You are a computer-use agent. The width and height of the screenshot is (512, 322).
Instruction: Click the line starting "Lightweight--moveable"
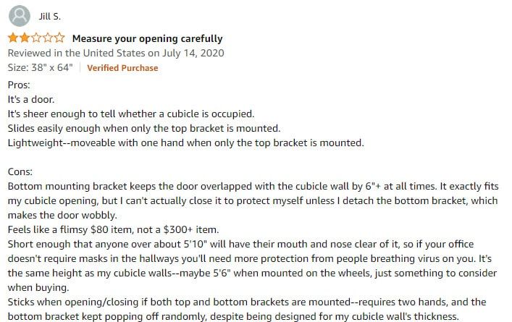click(x=186, y=143)
